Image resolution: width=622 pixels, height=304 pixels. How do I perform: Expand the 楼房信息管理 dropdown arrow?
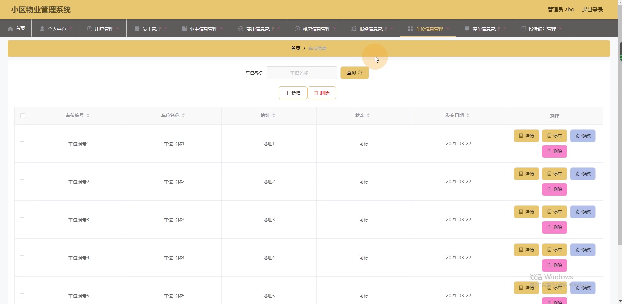click(335, 28)
